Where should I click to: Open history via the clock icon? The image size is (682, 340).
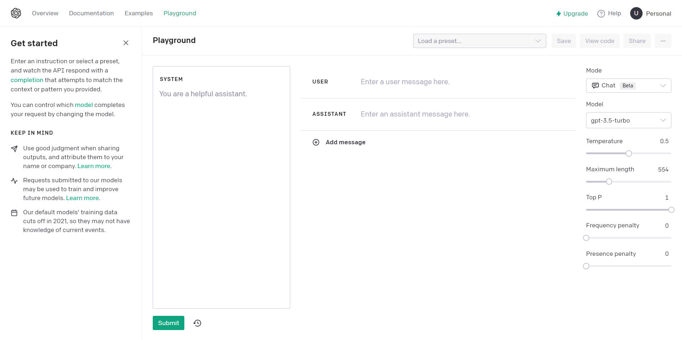click(197, 323)
